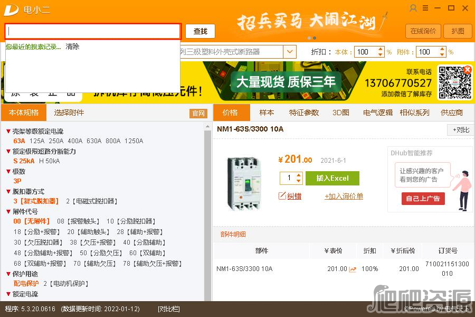Click the 在线询价 button
This screenshot has height=317, width=475.
423,31
